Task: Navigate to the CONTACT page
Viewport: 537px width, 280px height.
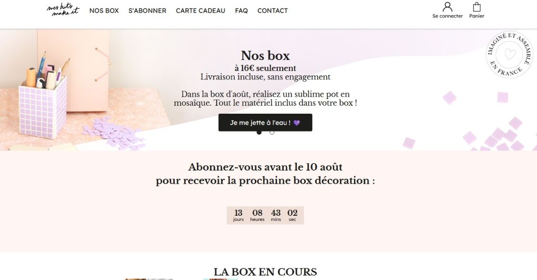Action: click(x=273, y=11)
